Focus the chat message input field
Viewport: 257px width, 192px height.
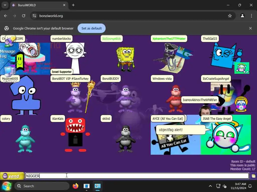tap(137, 176)
